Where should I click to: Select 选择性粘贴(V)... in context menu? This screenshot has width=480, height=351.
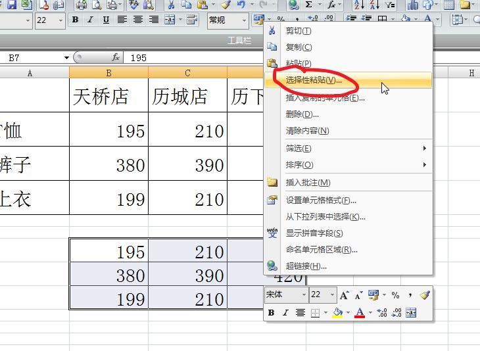click(348, 80)
